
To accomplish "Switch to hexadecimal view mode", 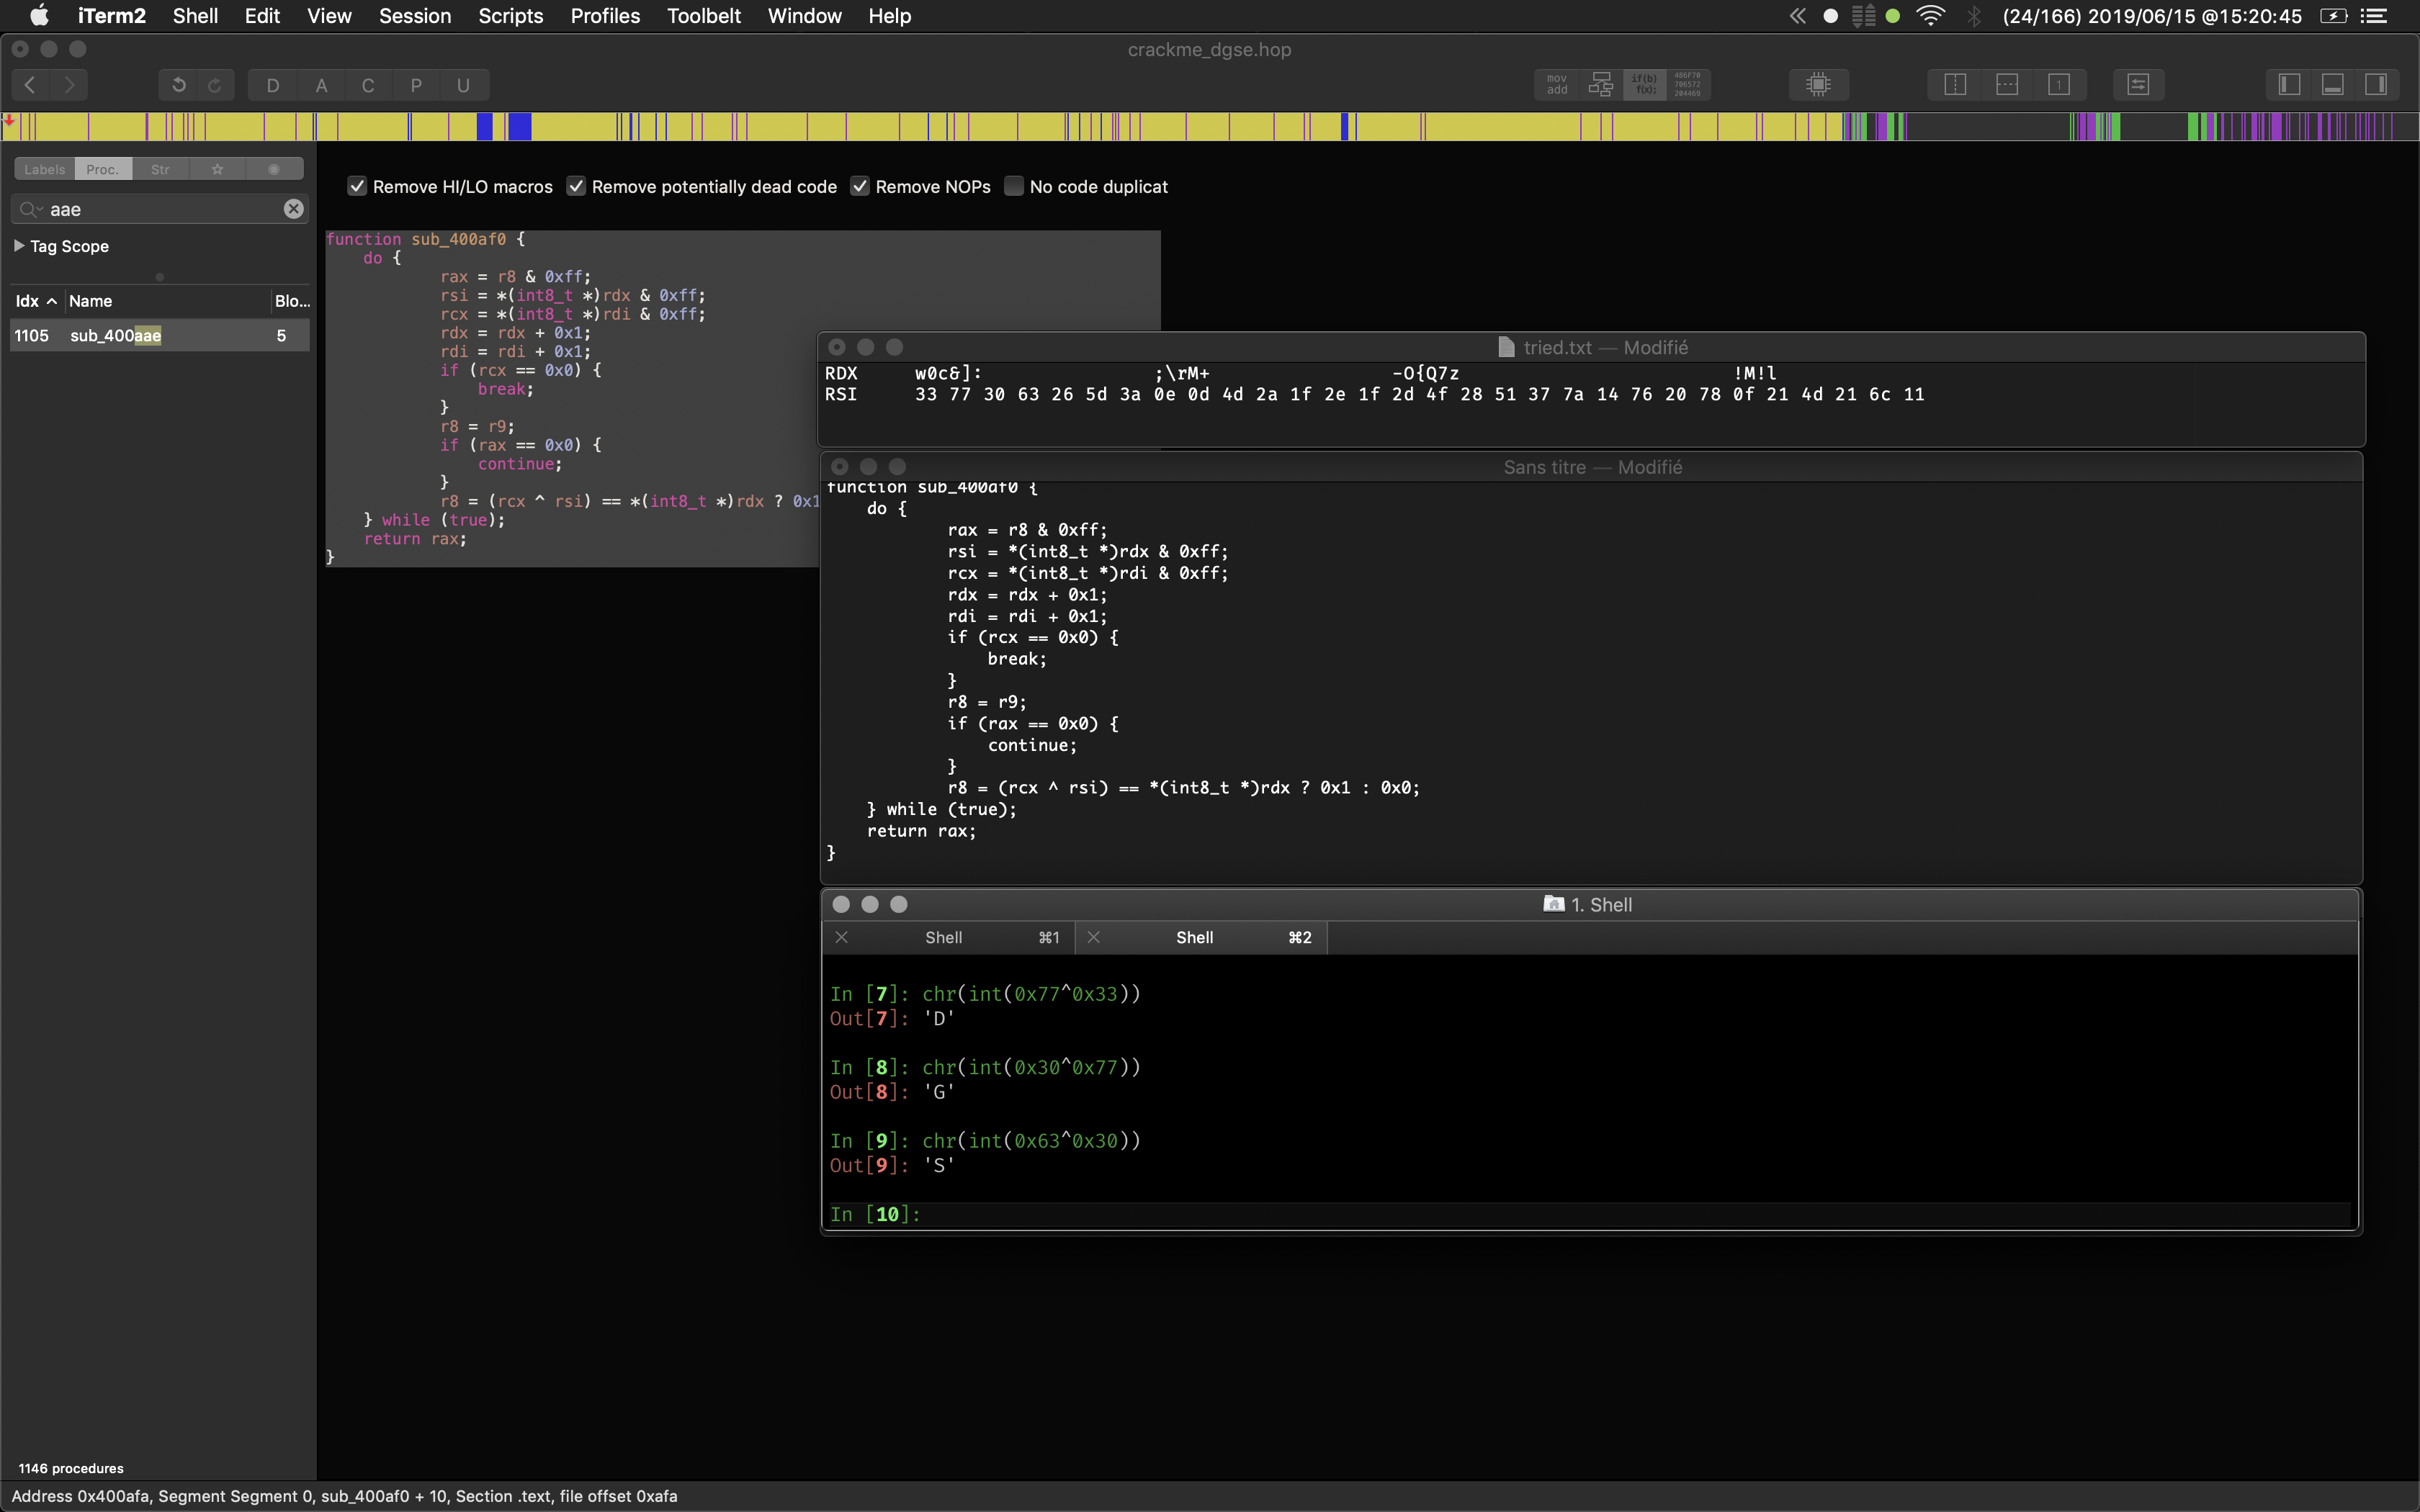I will click(1688, 85).
